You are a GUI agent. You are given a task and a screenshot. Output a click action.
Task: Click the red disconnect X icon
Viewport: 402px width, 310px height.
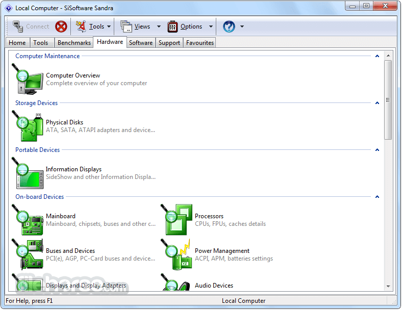61,27
